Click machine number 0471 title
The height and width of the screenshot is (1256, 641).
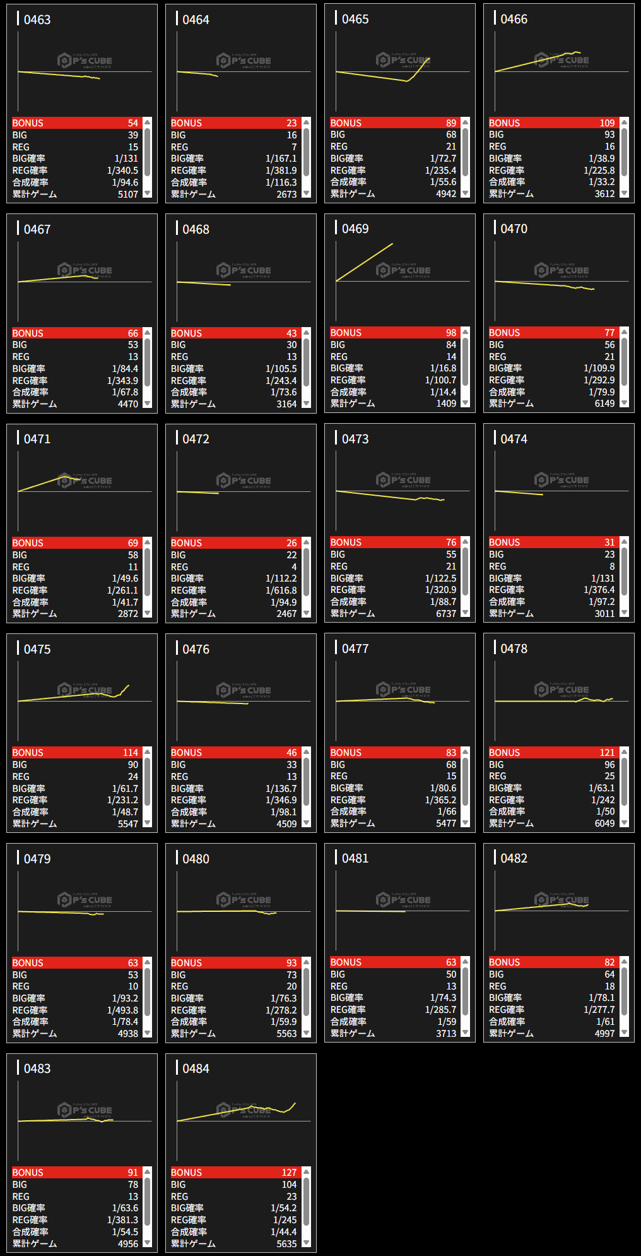point(37,439)
